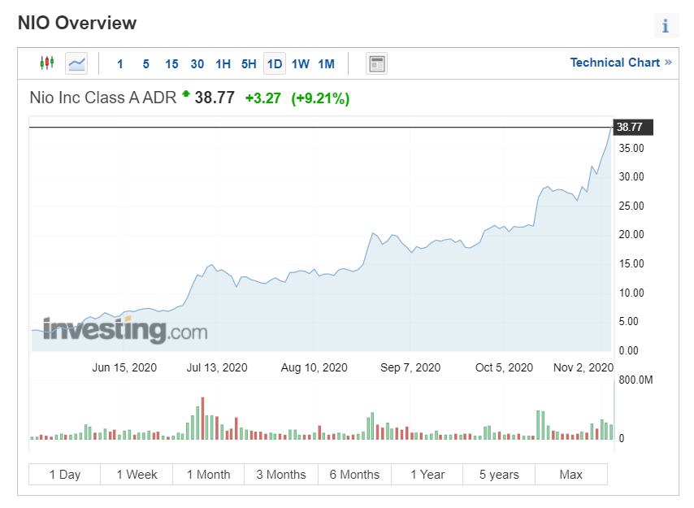This screenshot has height=508, width=694.
Task: Switch to candlestick chart icon
Action: tap(47, 63)
